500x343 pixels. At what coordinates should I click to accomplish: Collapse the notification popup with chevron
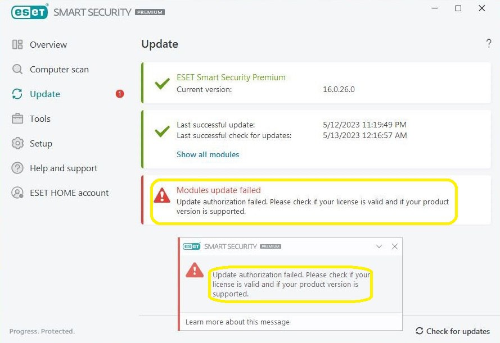coord(379,246)
